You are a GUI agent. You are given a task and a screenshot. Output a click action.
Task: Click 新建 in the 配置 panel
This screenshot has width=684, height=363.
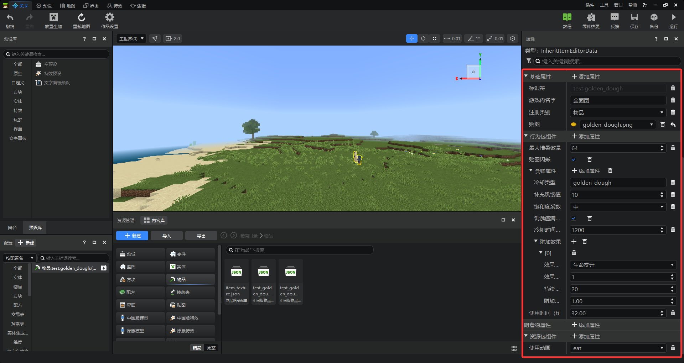point(26,243)
